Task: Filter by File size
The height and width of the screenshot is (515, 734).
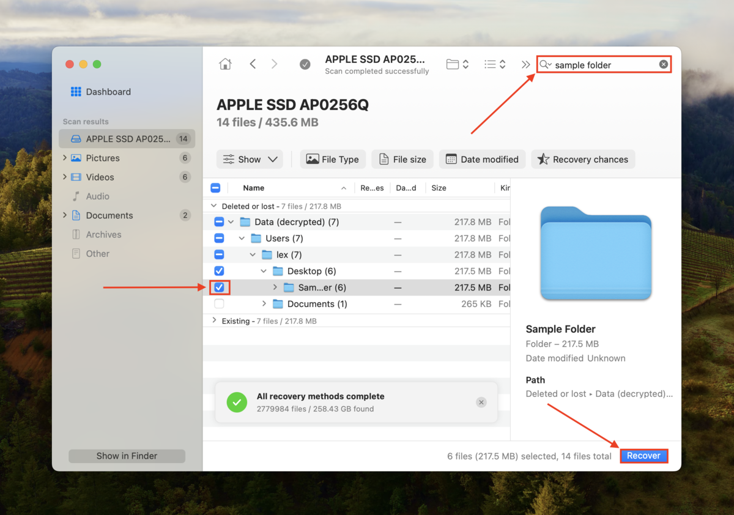Action: [x=402, y=160]
